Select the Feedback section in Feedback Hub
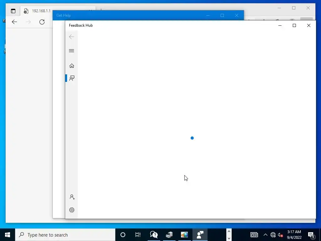The height and width of the screenshot is (241, 321). tap(72, 78)
